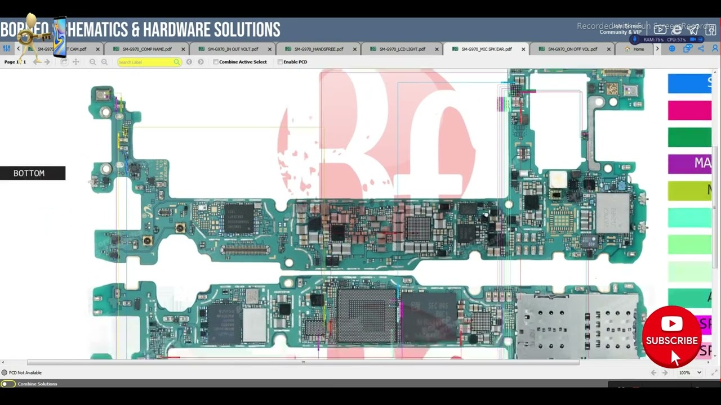The height and width of the screenshot is (405, 721).
Task: Zoom out with the minus magnifier
Action: click(92, 62)
